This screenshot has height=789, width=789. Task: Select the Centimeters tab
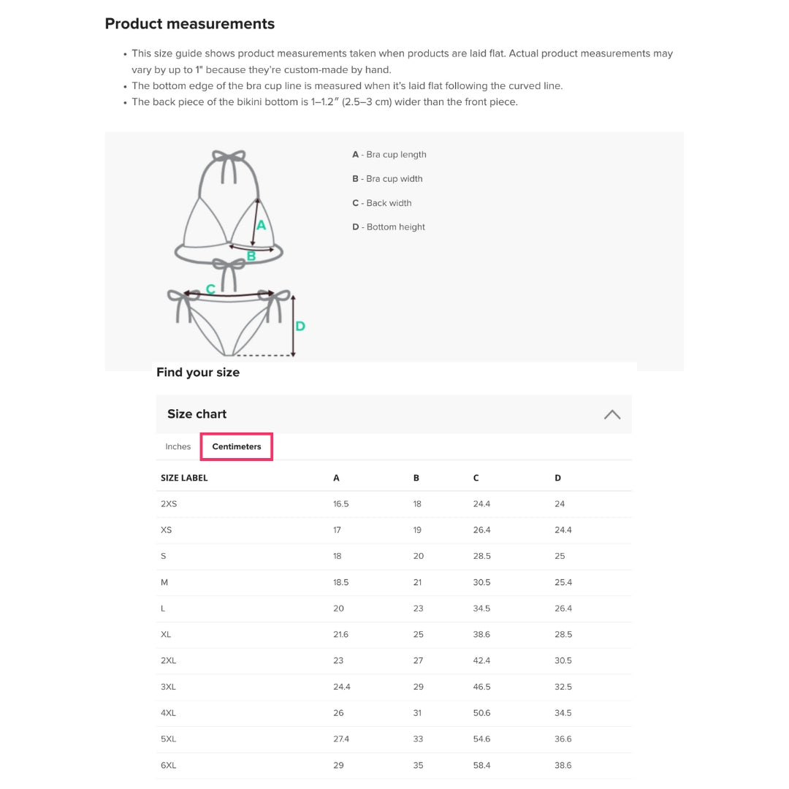(237, 446)
